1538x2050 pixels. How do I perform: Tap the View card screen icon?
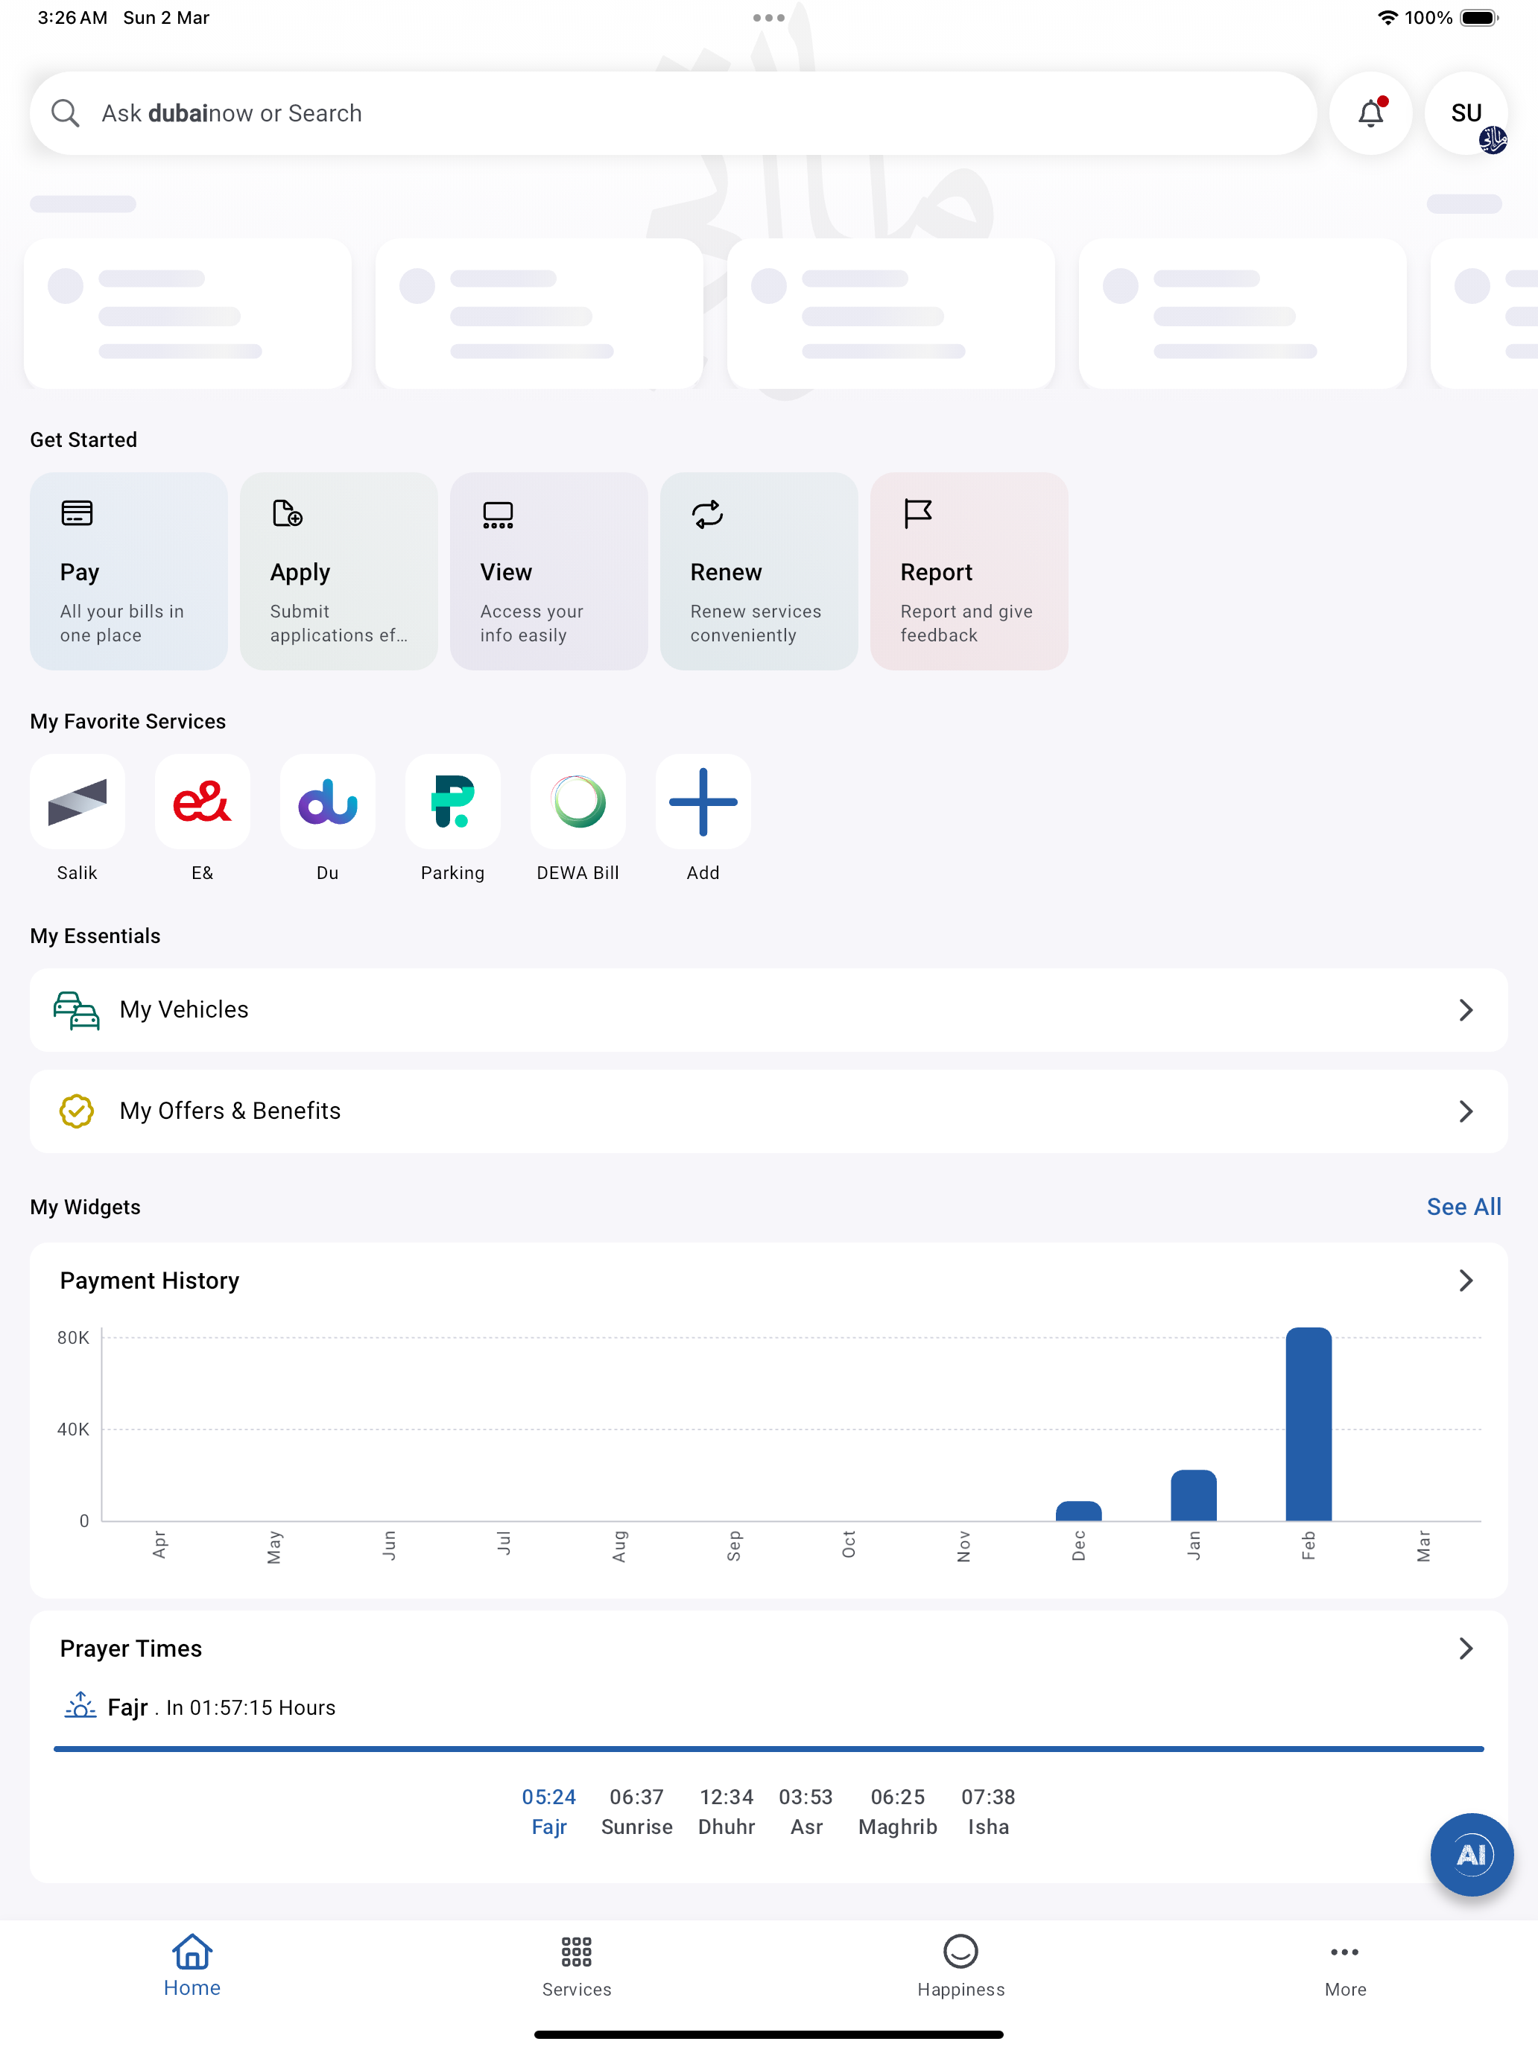pos(498,514)
